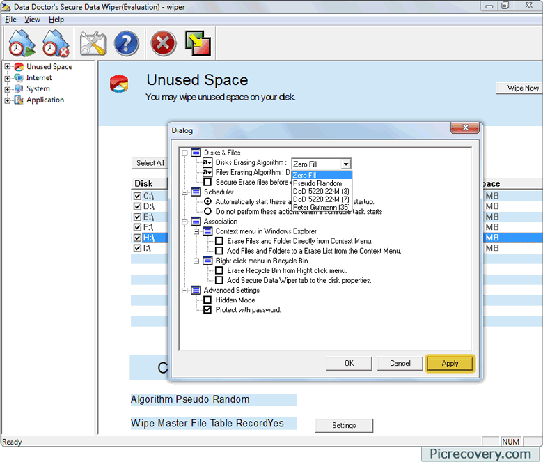543x462 pixels.
Task: Enable Add Files and Folders to Erase List
Action: pyautogui.click(x=219, y=251)
